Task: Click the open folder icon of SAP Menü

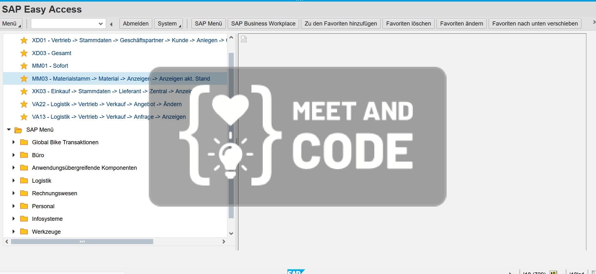Action: [18, 130]
